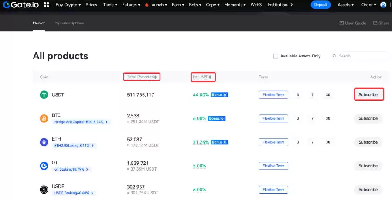This screenshot has width=392, height=201.
Task: Open the apps grid icon
Action: coord(47,5)
